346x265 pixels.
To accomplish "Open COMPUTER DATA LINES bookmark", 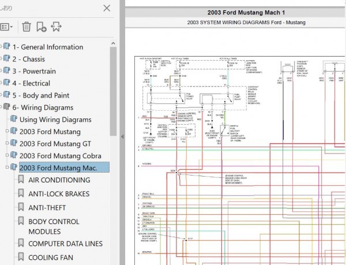I will coord(65,244).
